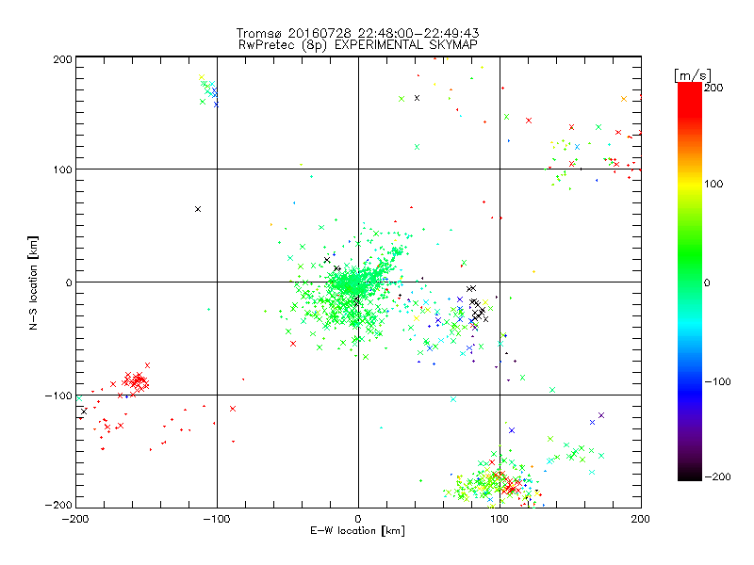Click the 100 tick label on the colorbar
The height and width of the screenshot is (565, 754).
(713, 184)
